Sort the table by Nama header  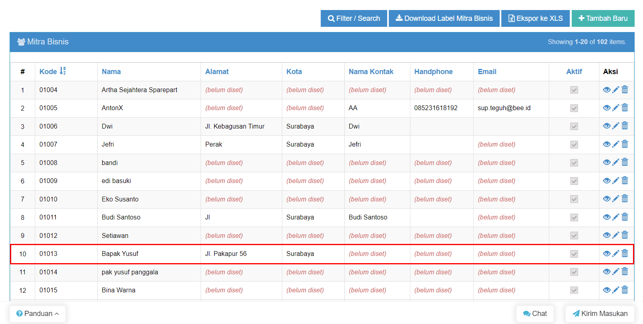111,72
